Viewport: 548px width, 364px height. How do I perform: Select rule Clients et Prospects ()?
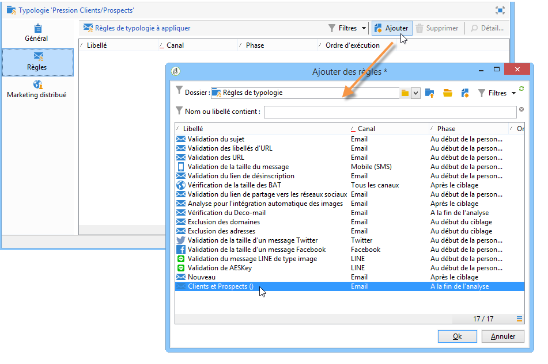[350, 286]
